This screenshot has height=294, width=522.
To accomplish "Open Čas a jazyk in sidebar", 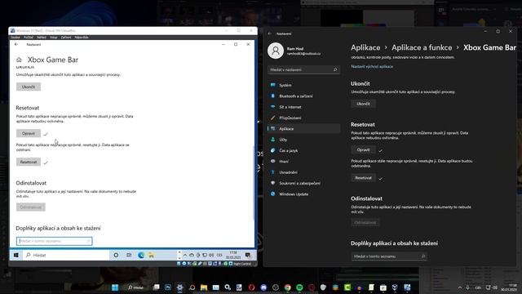I will (303, 150).
